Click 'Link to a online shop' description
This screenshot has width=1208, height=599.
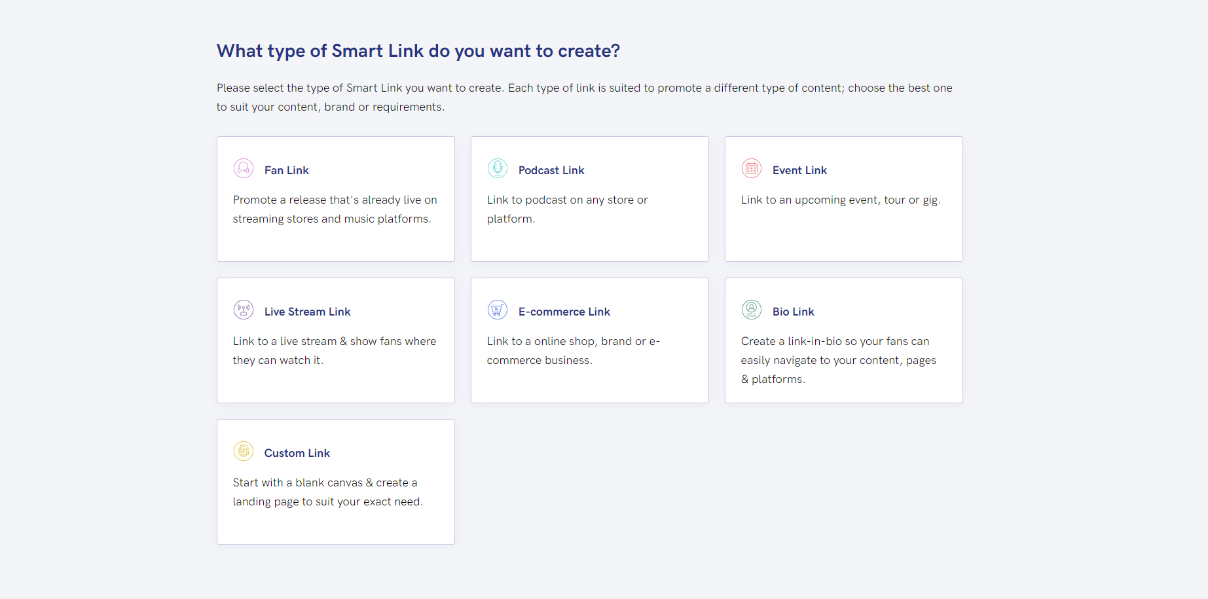[x=574, y=351]
